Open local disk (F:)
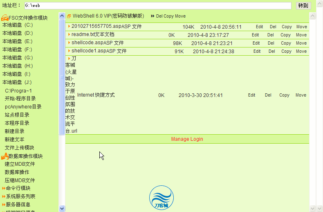The image size is (323, 212). 17,50
